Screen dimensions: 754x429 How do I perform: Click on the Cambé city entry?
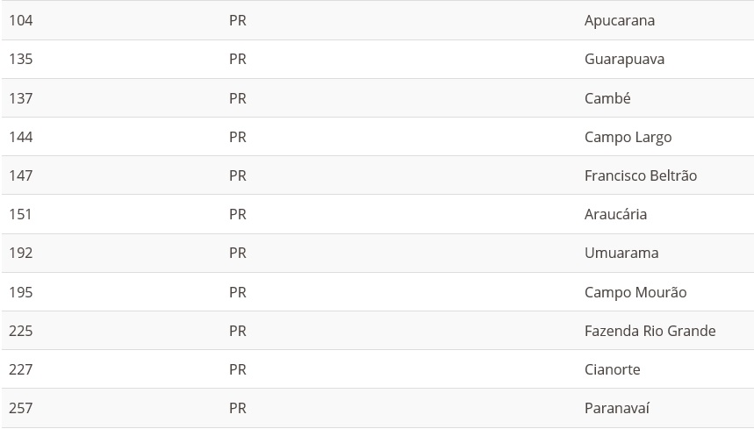pyautogui.click(x=607, y=98)
